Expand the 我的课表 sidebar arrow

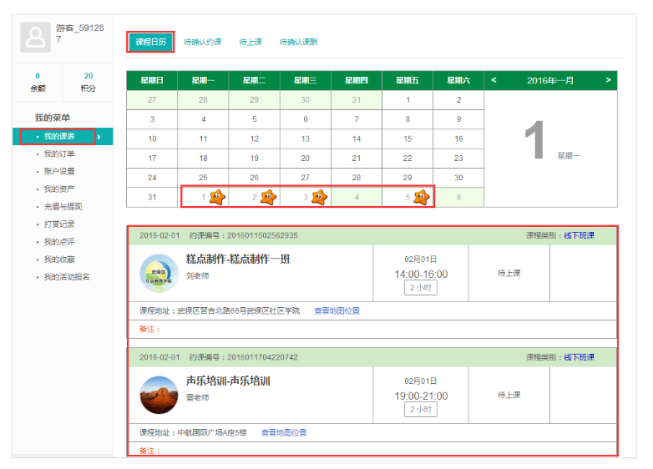click(101, 137)
